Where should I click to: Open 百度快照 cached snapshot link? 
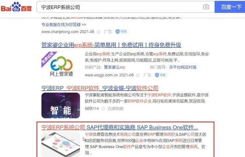coord(115,109)
